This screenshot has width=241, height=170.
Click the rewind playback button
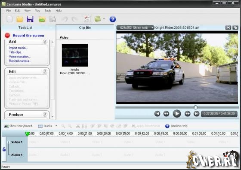[x=166, y=114]
